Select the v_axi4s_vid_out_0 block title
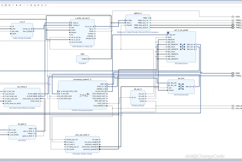242x161 pixels. click(x=82, y=18)
